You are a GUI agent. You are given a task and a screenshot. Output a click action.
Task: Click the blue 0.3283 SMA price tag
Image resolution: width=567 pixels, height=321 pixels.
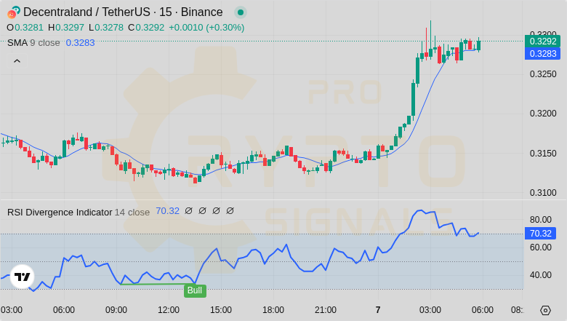point(542,54)
